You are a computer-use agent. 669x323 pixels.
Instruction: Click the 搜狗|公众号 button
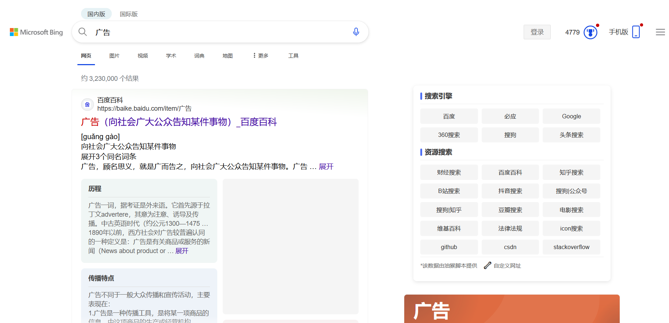pos(571,191)
